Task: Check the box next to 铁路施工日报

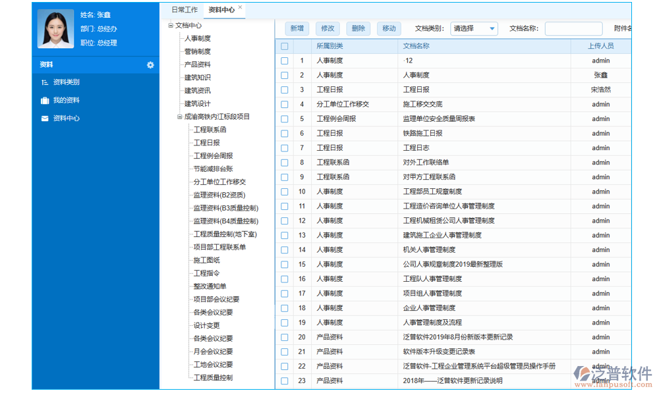Action: pyautogui.click(x=284, y=133)
